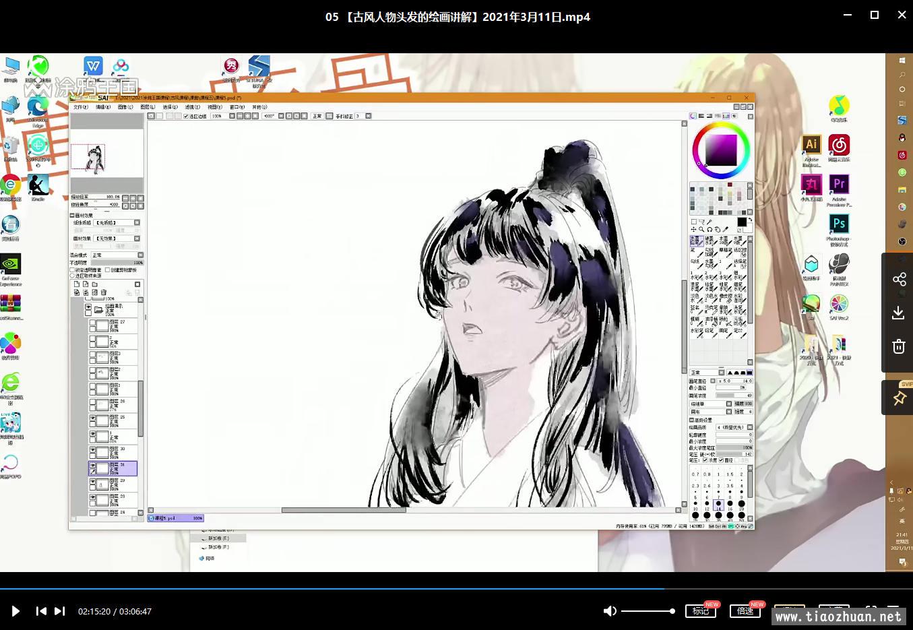Show layer 27 via its visibility box
Screen dimensions: 913x630
[93, 323]
